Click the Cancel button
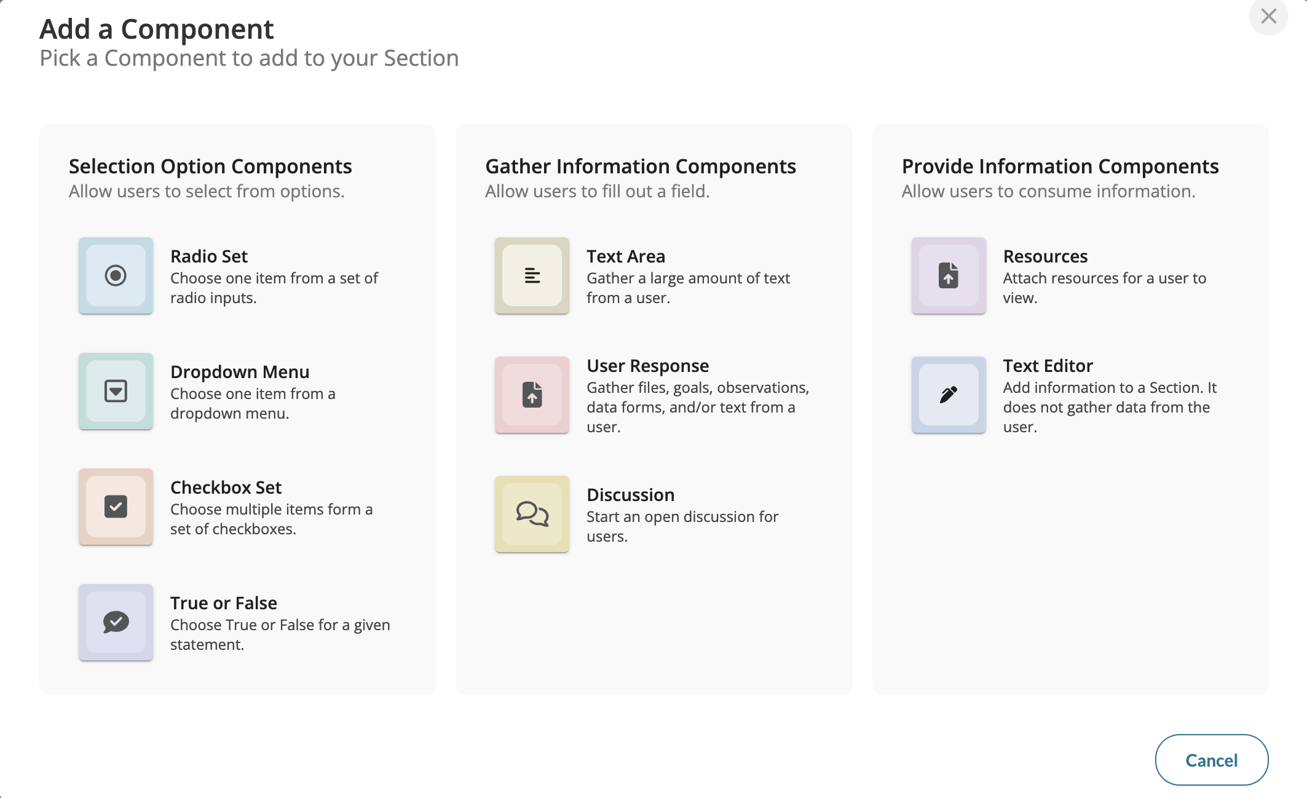The width and height of the screenshot is (1307, 798). coord(1211,760)
